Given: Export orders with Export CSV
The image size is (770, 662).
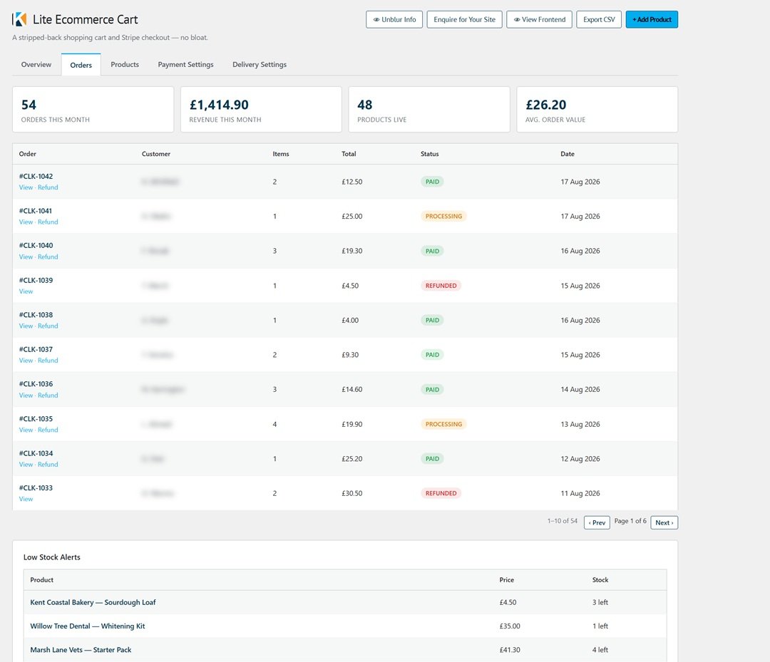Looking at the screenshot, I should [599, 20].
